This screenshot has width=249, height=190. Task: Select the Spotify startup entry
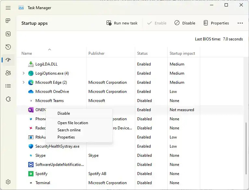click(x=41, y=174)
